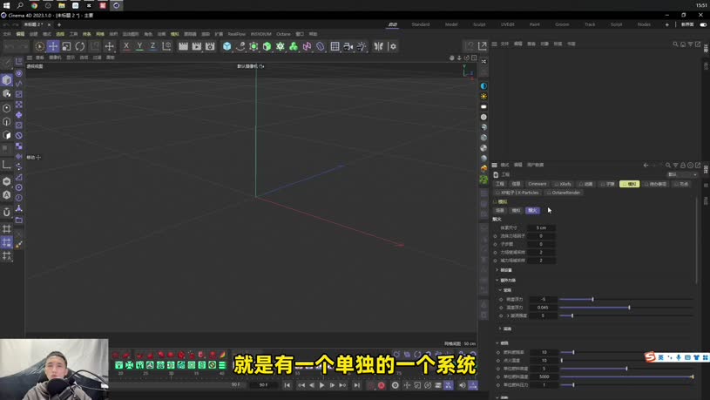Open the preset dropdown at Attribute Manager top right

click(682, 174)
